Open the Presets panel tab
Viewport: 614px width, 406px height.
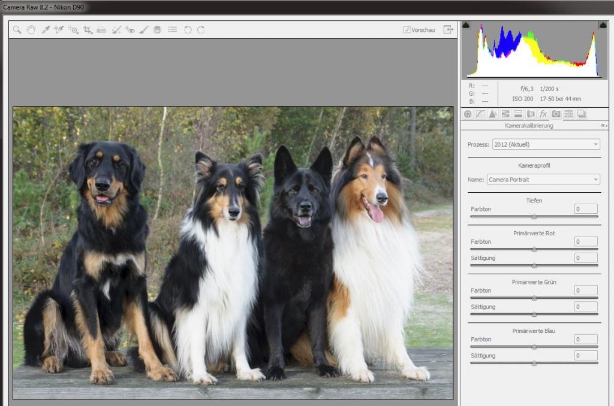point(568,114)
